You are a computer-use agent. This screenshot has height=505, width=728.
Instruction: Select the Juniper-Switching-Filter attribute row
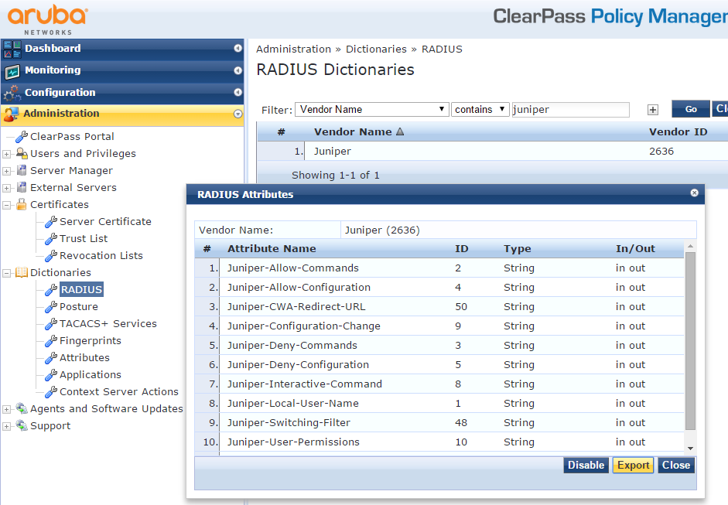click(439, 422)
